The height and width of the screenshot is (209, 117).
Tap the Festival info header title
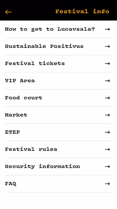82,11
